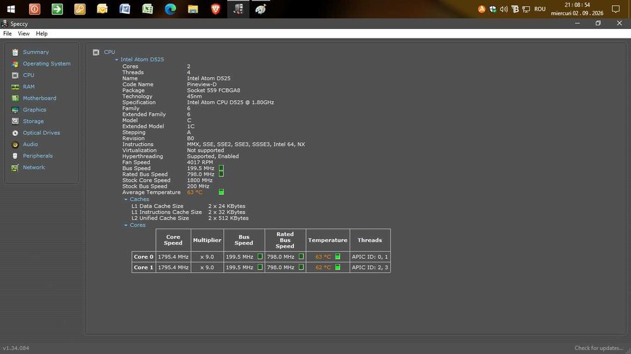Click the L2 Unified Cache Size value 2 x 512 KBytes

click(228, 218)
